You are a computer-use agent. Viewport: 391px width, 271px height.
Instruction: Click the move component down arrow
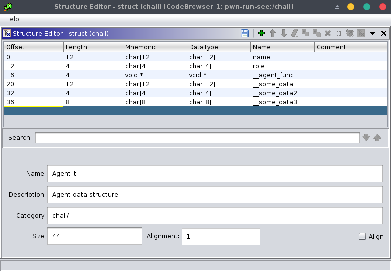[284, 33]
